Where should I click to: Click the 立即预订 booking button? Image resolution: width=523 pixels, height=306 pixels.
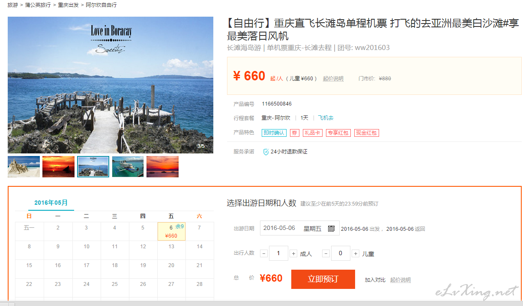pyautogui.click(x=323, y=279)
